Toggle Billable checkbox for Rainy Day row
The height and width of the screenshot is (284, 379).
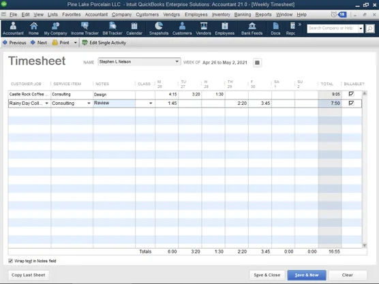(x=351, y=103)
